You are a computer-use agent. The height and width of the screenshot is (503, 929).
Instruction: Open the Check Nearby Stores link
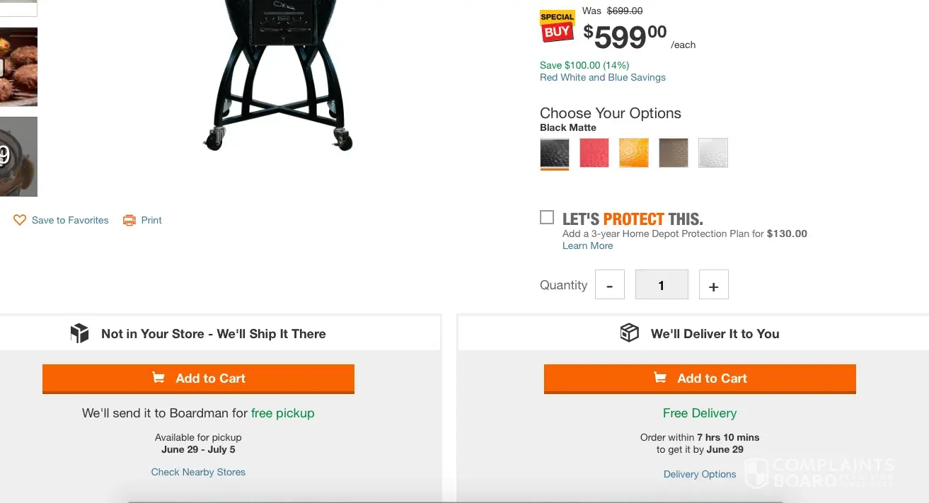(198, 472)
